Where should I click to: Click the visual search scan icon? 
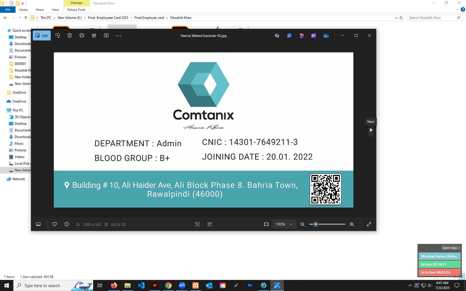(x=197, y=224)
